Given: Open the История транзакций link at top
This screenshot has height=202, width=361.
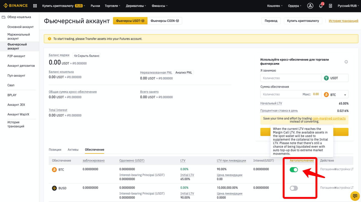Looking at the screenshot, I should (343, 21).
